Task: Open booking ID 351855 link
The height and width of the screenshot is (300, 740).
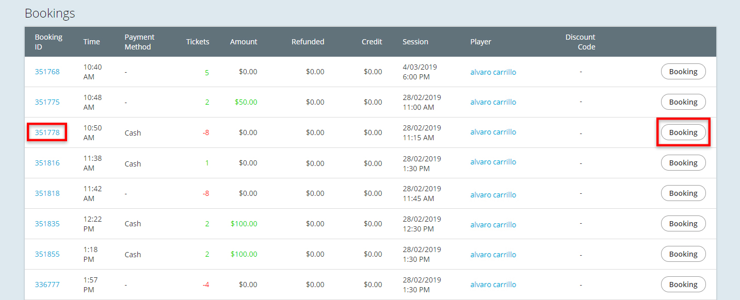Action: [47, 254]
